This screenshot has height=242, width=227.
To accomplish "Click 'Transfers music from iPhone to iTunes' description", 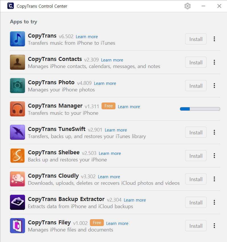I will (x=72, y=43).
